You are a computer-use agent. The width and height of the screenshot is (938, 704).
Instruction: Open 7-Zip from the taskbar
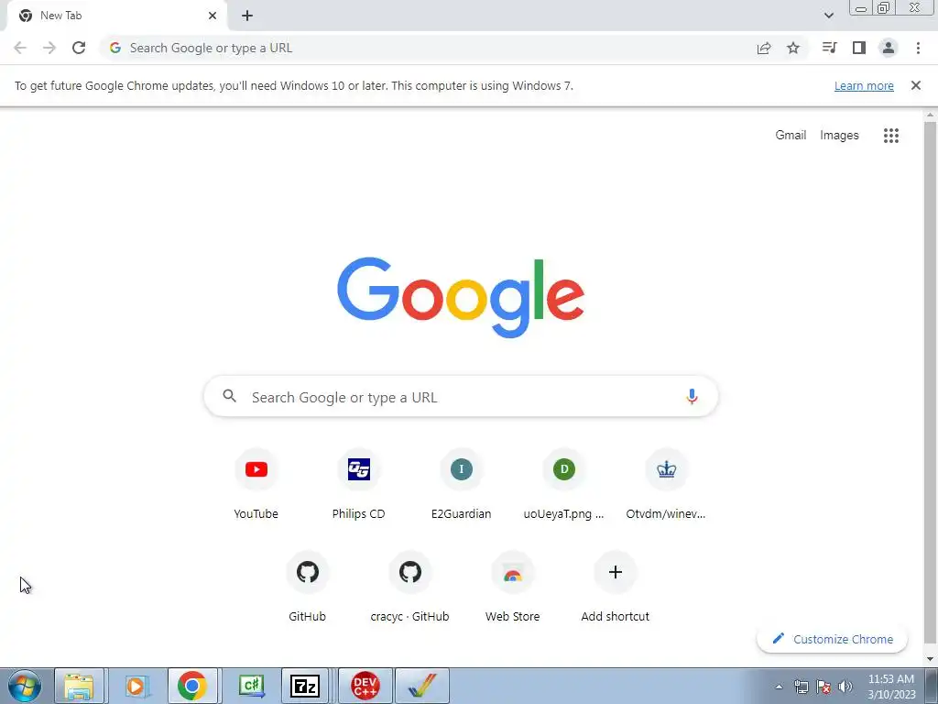(x=305, y=686)
